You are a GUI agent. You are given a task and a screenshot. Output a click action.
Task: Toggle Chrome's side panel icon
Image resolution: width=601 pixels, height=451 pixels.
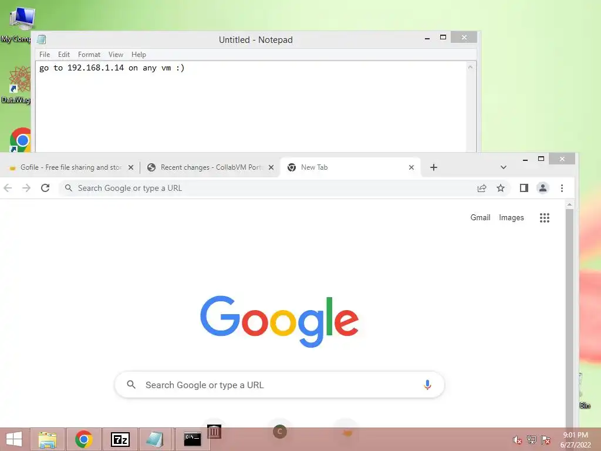pyautogui.click(x=524, y=188)
